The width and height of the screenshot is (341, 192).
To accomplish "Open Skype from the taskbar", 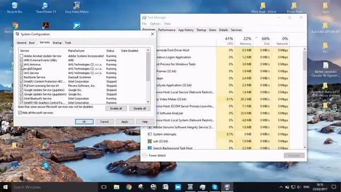I will coord(215,187).
